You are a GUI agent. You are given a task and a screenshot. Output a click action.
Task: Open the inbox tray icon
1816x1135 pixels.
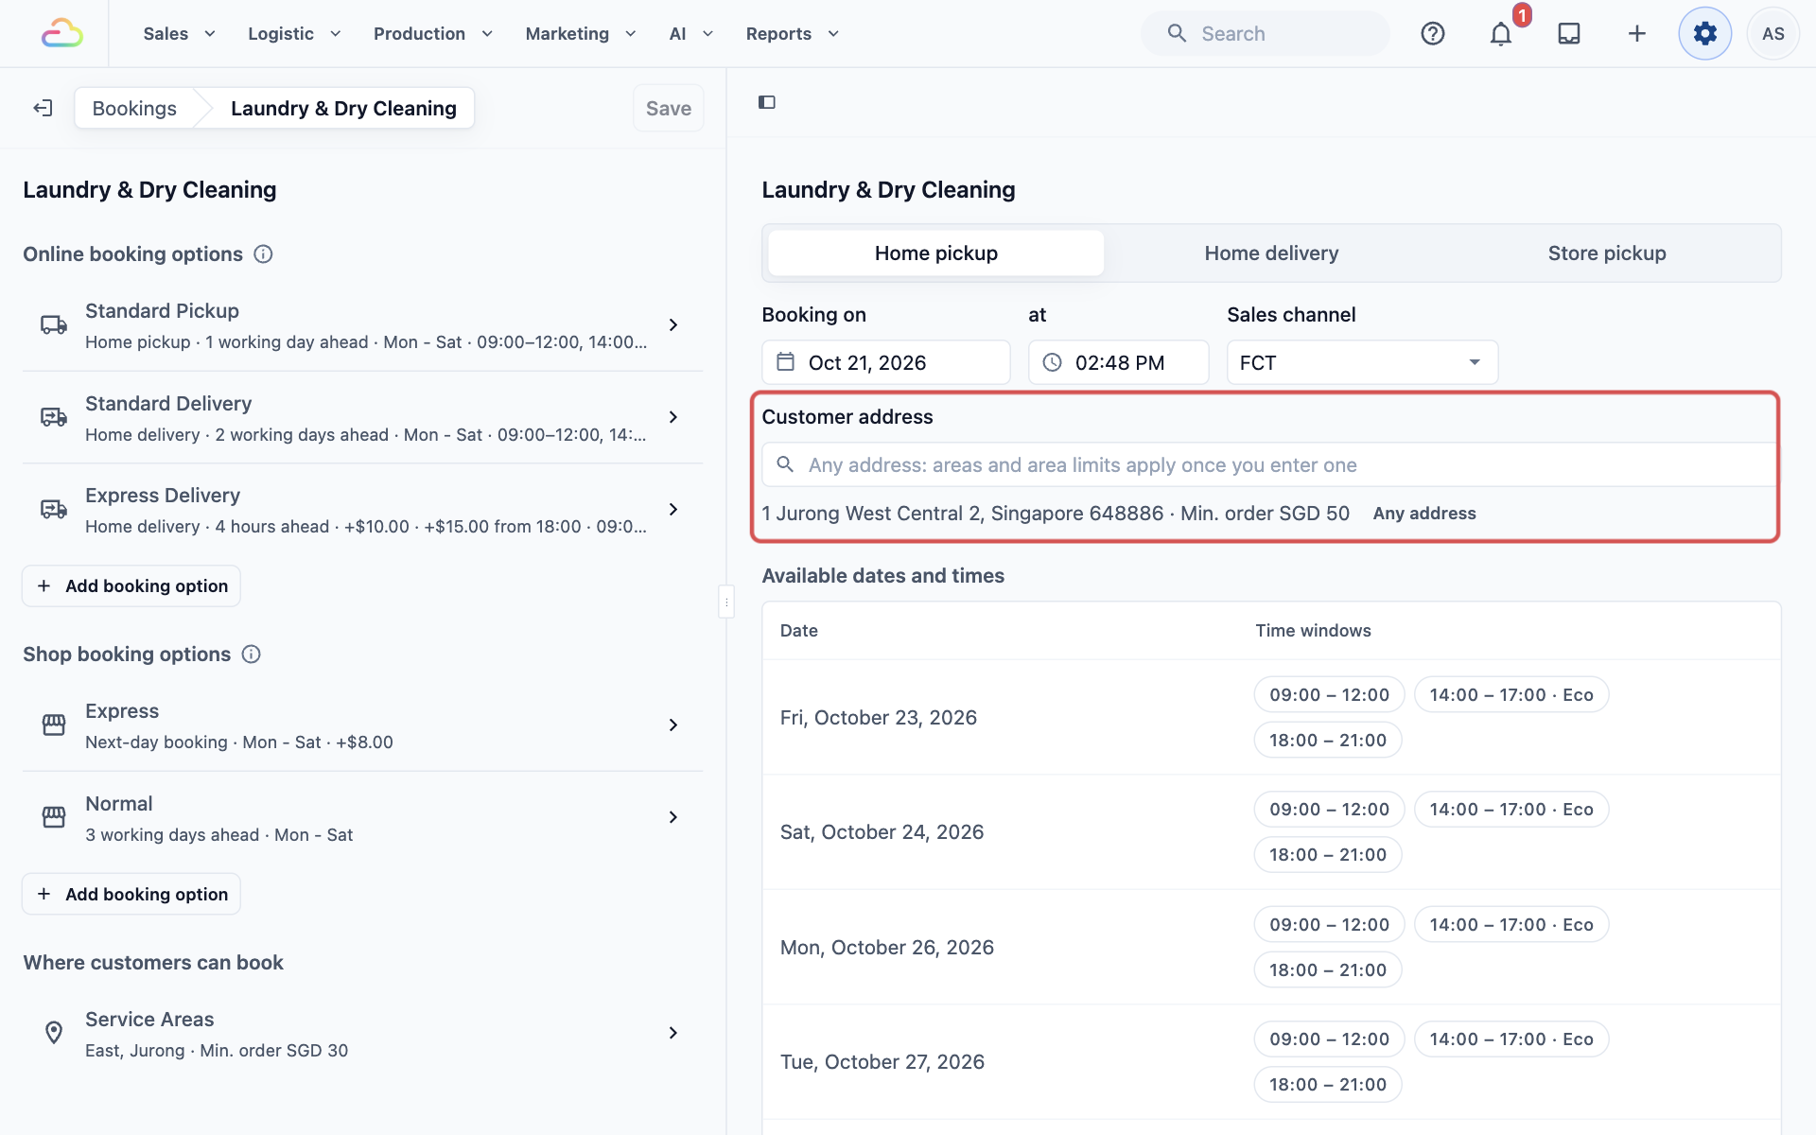(x=1569, y=33)
